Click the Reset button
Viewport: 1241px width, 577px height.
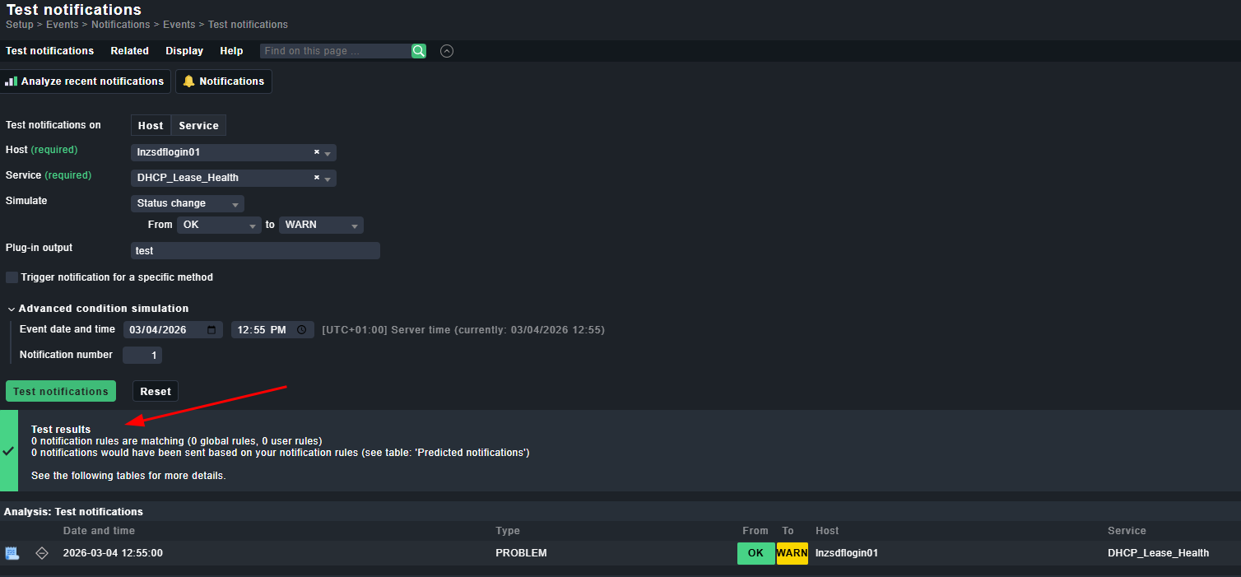point(156,392)
